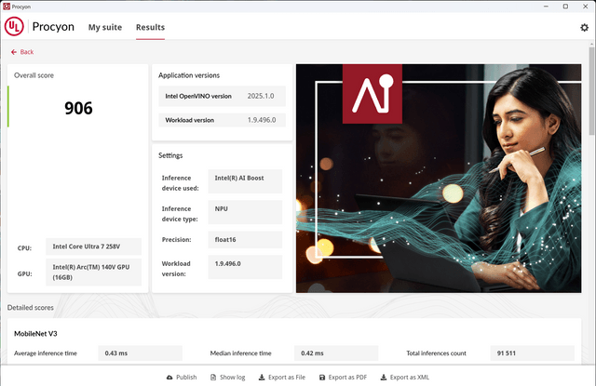Choose Export as File
Screen dimensions: 596x386
click(282, 378)
